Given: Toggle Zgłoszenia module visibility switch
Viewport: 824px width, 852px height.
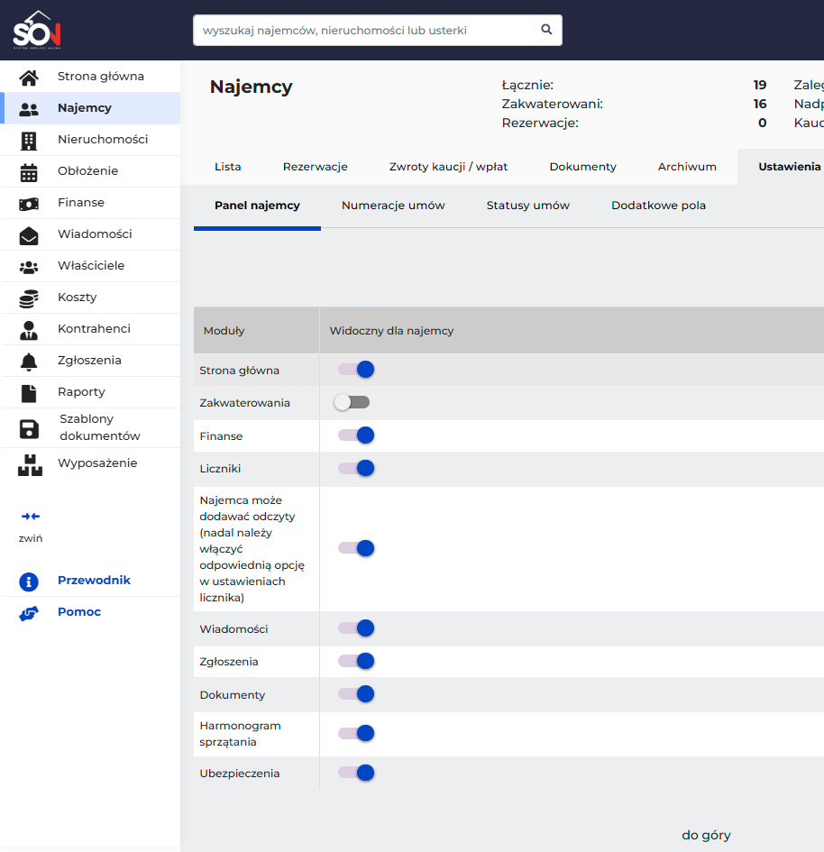Looking at the screenshot, I should click(x=356, y=661).
